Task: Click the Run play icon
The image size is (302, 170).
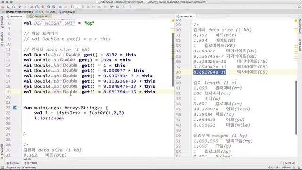Action: (83, 7)
